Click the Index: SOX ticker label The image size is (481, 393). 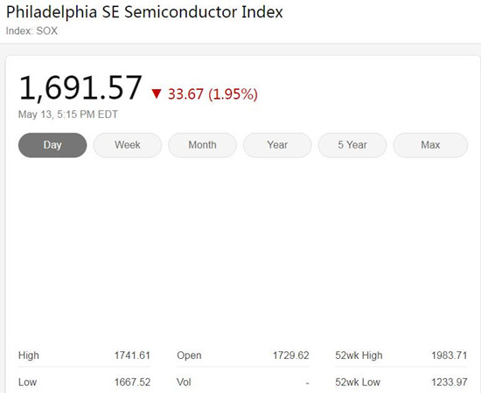tap(31, 31)
